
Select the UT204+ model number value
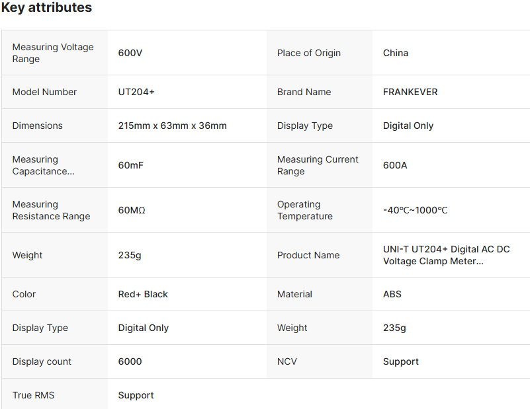tap(136, 92)
